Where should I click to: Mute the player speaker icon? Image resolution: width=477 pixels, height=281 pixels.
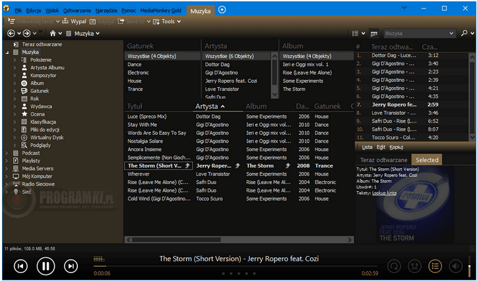point(456,266)
